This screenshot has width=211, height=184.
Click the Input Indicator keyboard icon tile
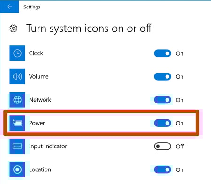point(17,146)
